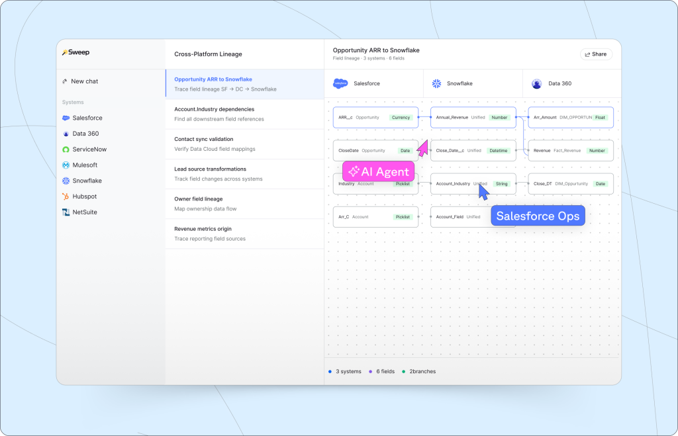Click the Snowflake logo in column header

(x=437, y=83)
